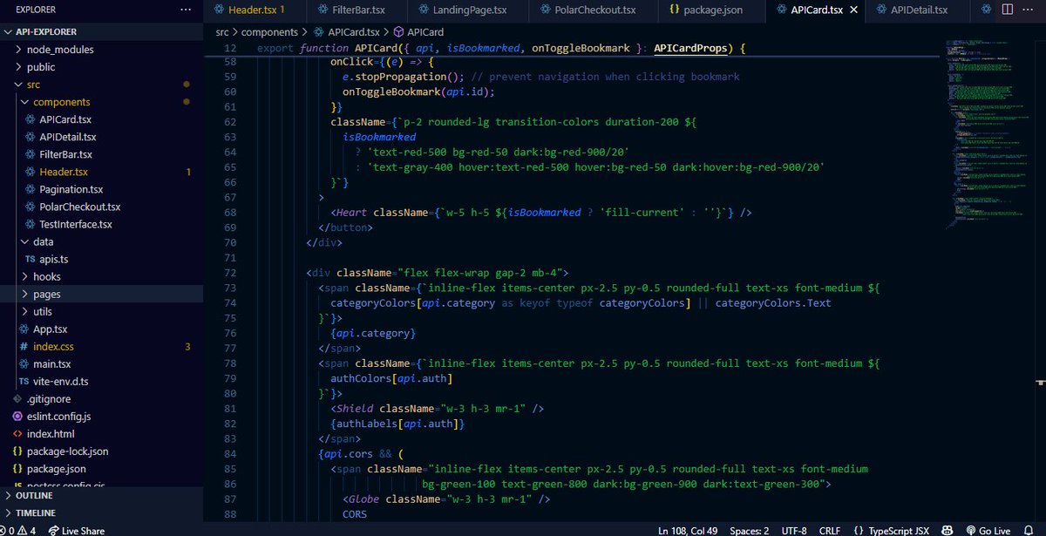
Task: Open Header.tsx in the file tree
Action: click(64, 172)
